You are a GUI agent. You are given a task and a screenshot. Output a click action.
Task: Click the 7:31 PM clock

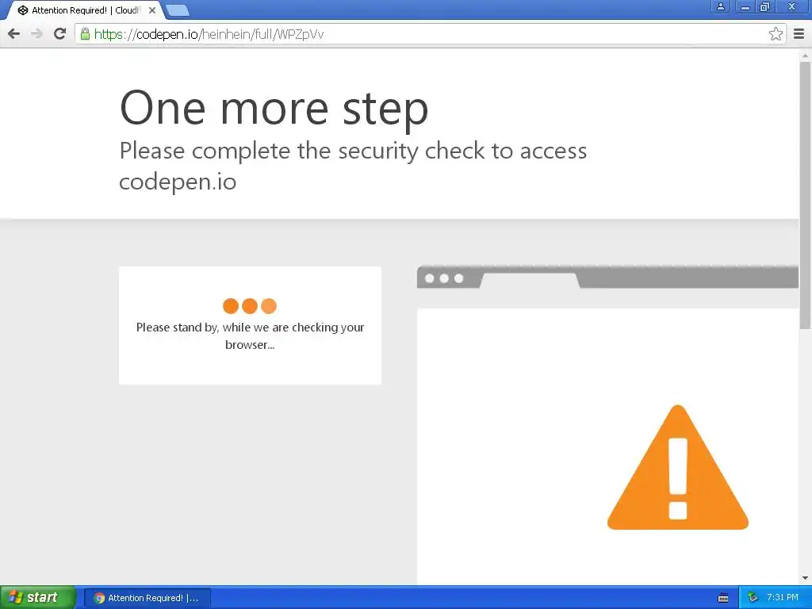click(783, 597)
